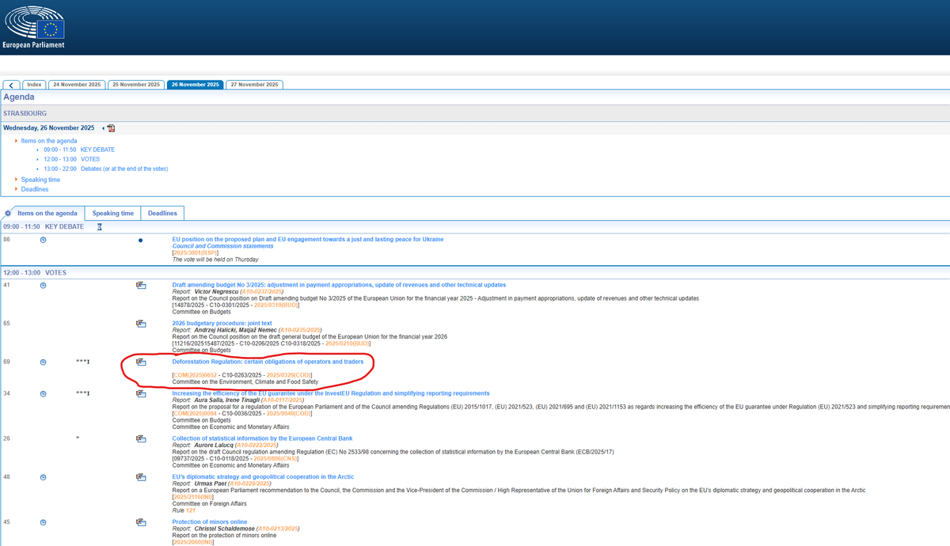Click the vote icon for item 41
Viewport: 950px width, 546px height.
141,285
